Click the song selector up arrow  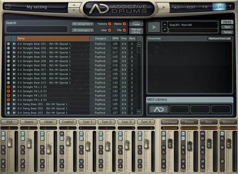(x=165, y=24)
